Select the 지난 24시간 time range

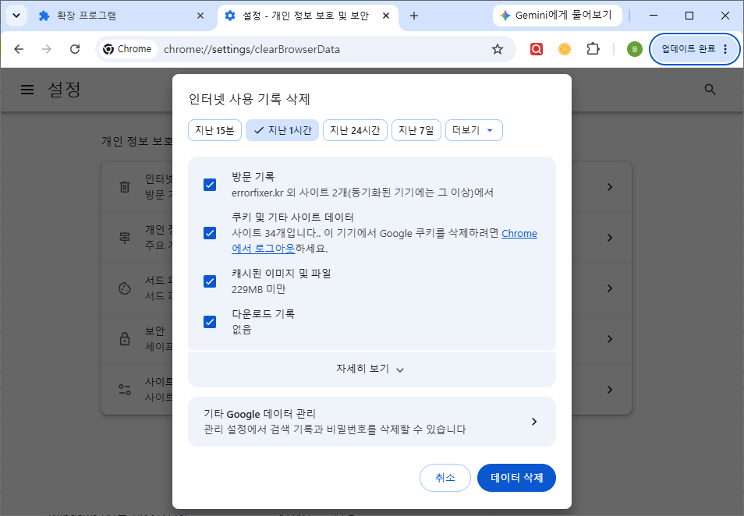355,130
